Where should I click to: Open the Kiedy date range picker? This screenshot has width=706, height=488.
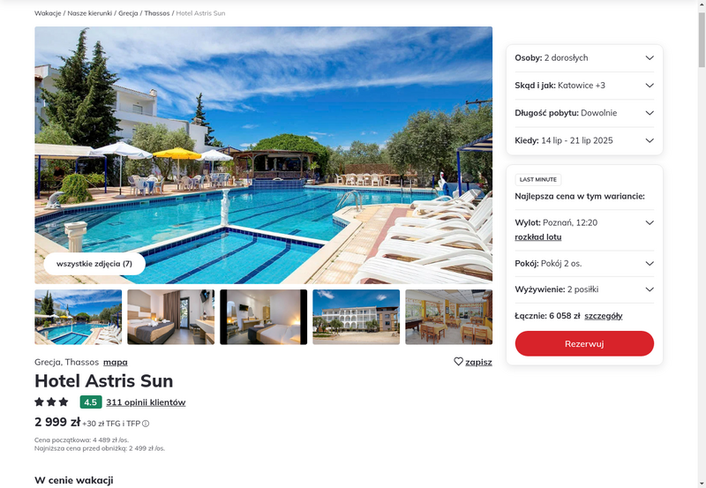pos(584,140)
